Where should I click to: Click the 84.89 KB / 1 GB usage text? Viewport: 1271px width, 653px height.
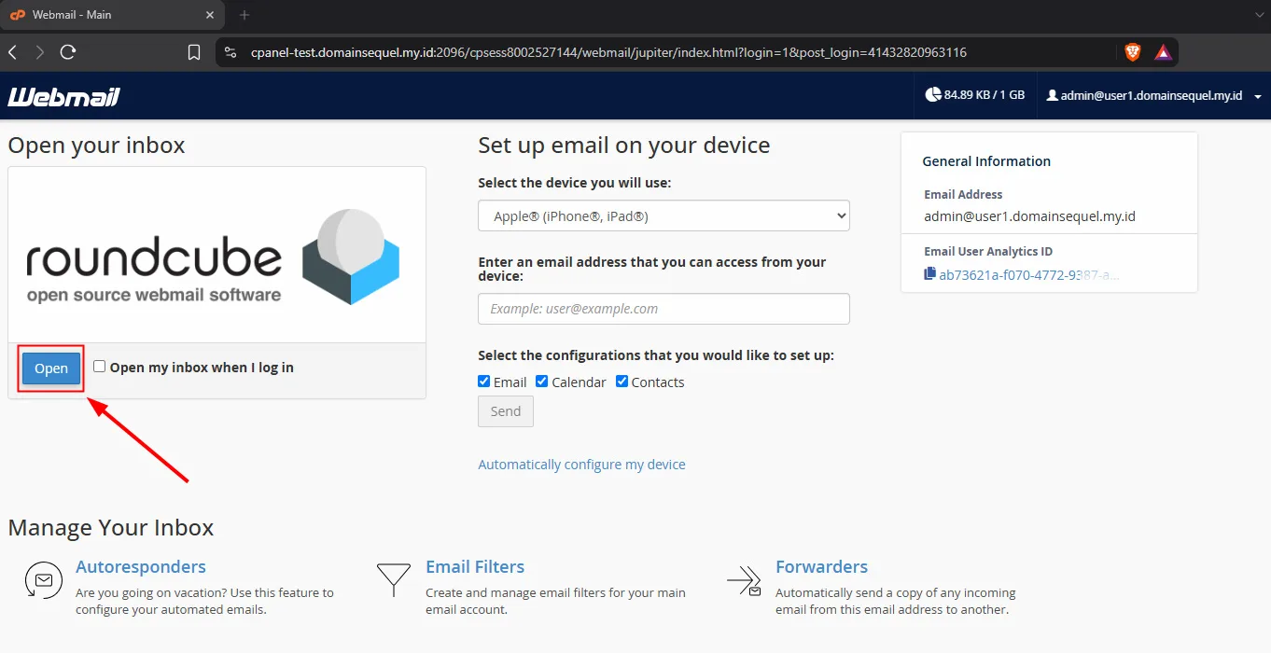click(x=985, y=95)
